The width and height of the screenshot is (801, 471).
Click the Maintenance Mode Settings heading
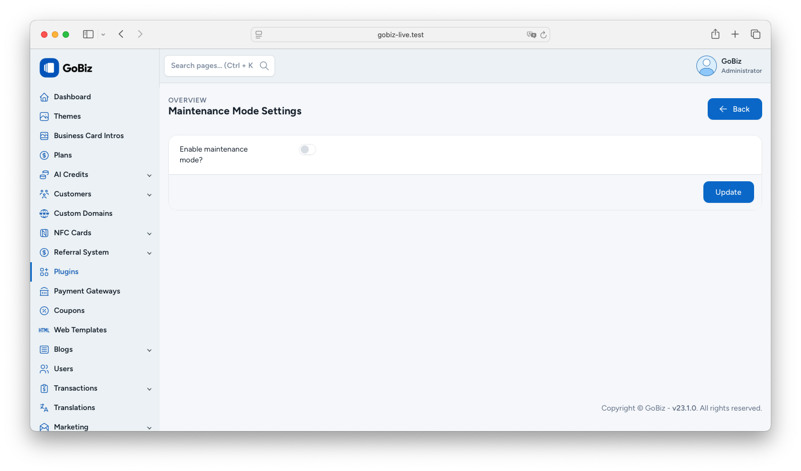click(235, 111)
